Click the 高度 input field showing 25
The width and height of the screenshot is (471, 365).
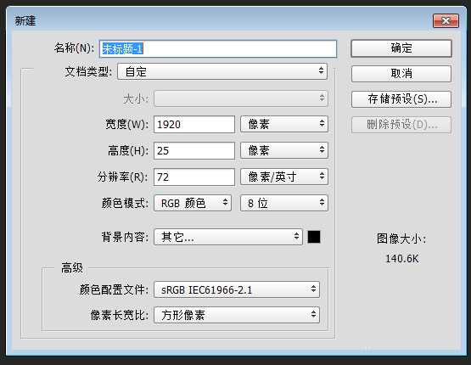pyautogui.click(x=194, y=150)
